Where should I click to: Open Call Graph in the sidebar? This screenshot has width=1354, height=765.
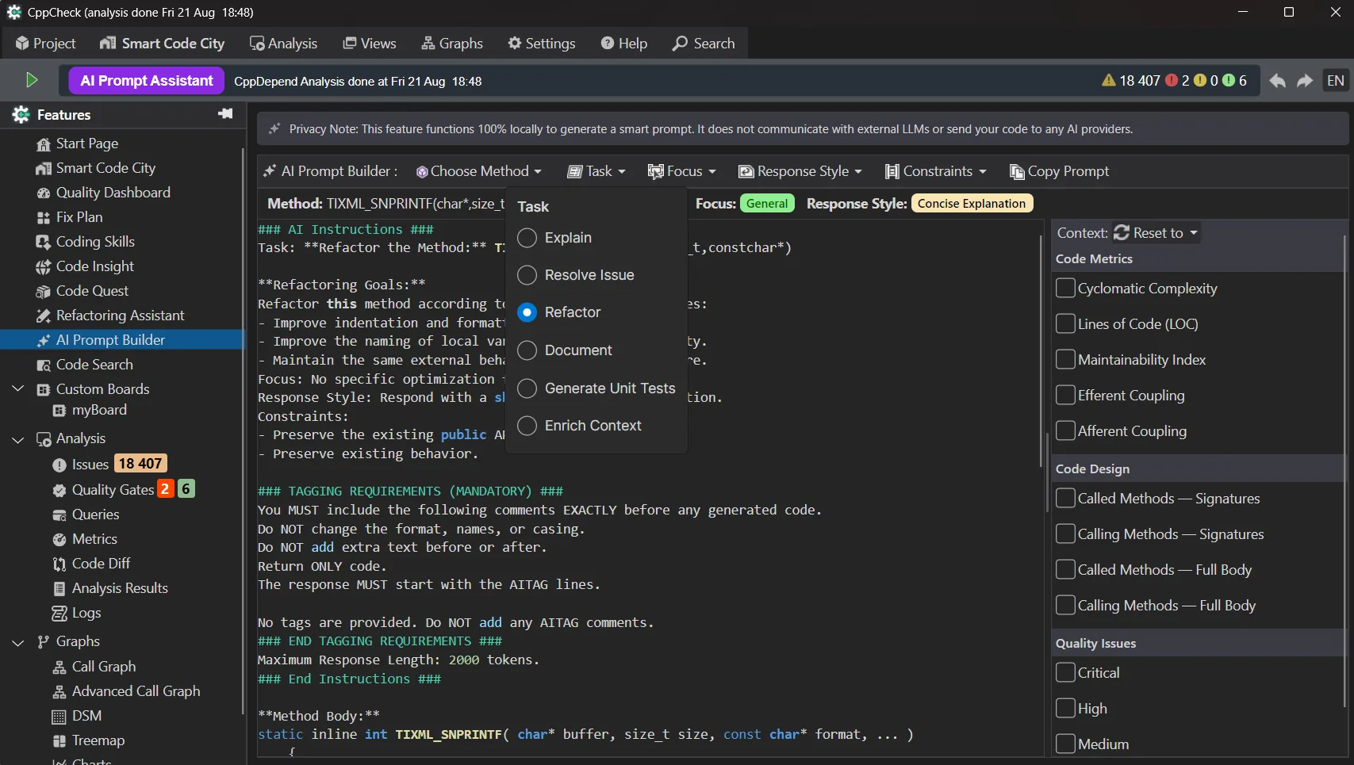click(x=94, y=667)
